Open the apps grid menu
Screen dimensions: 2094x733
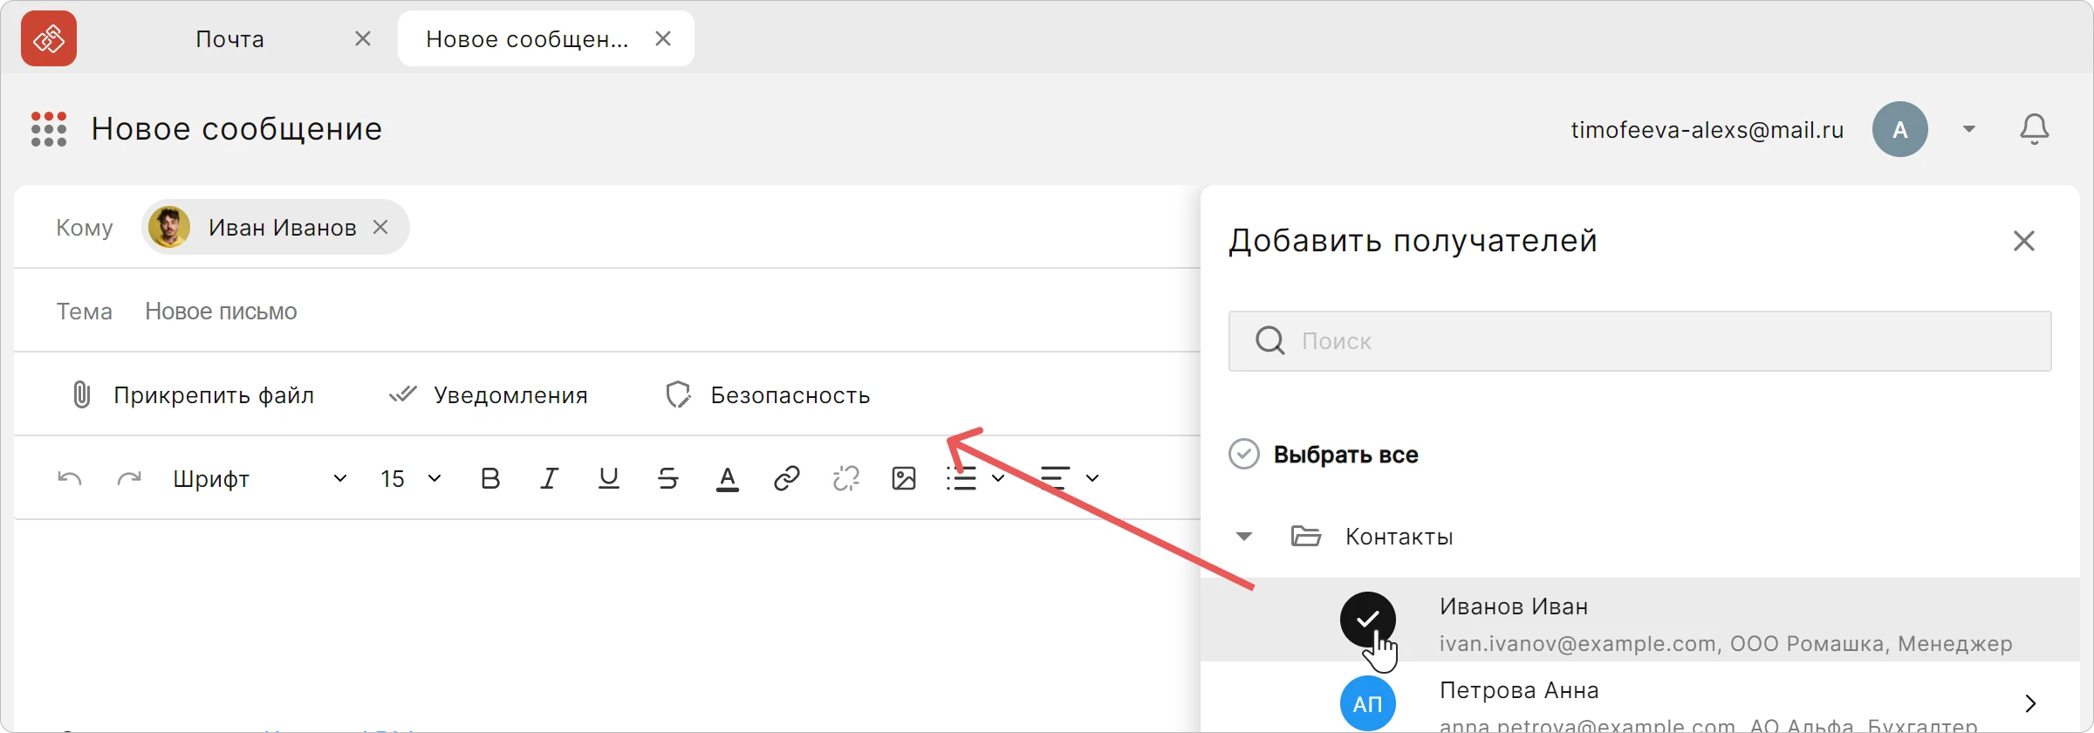49,129
